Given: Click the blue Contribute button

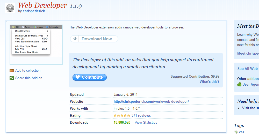Looking at the screenshot, I should 90,77.
